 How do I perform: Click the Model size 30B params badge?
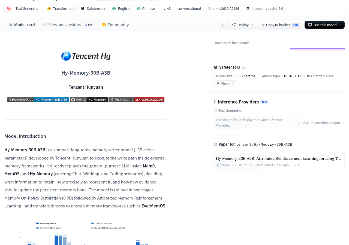coord(235,76)
